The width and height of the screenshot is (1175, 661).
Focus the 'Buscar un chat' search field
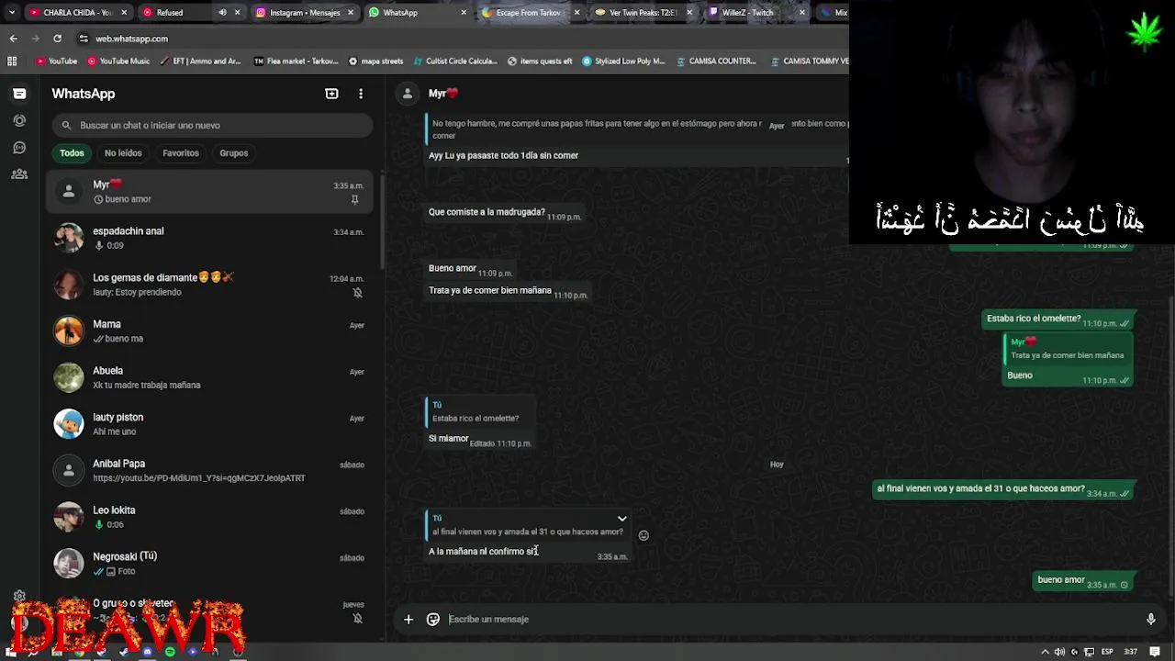212,125
